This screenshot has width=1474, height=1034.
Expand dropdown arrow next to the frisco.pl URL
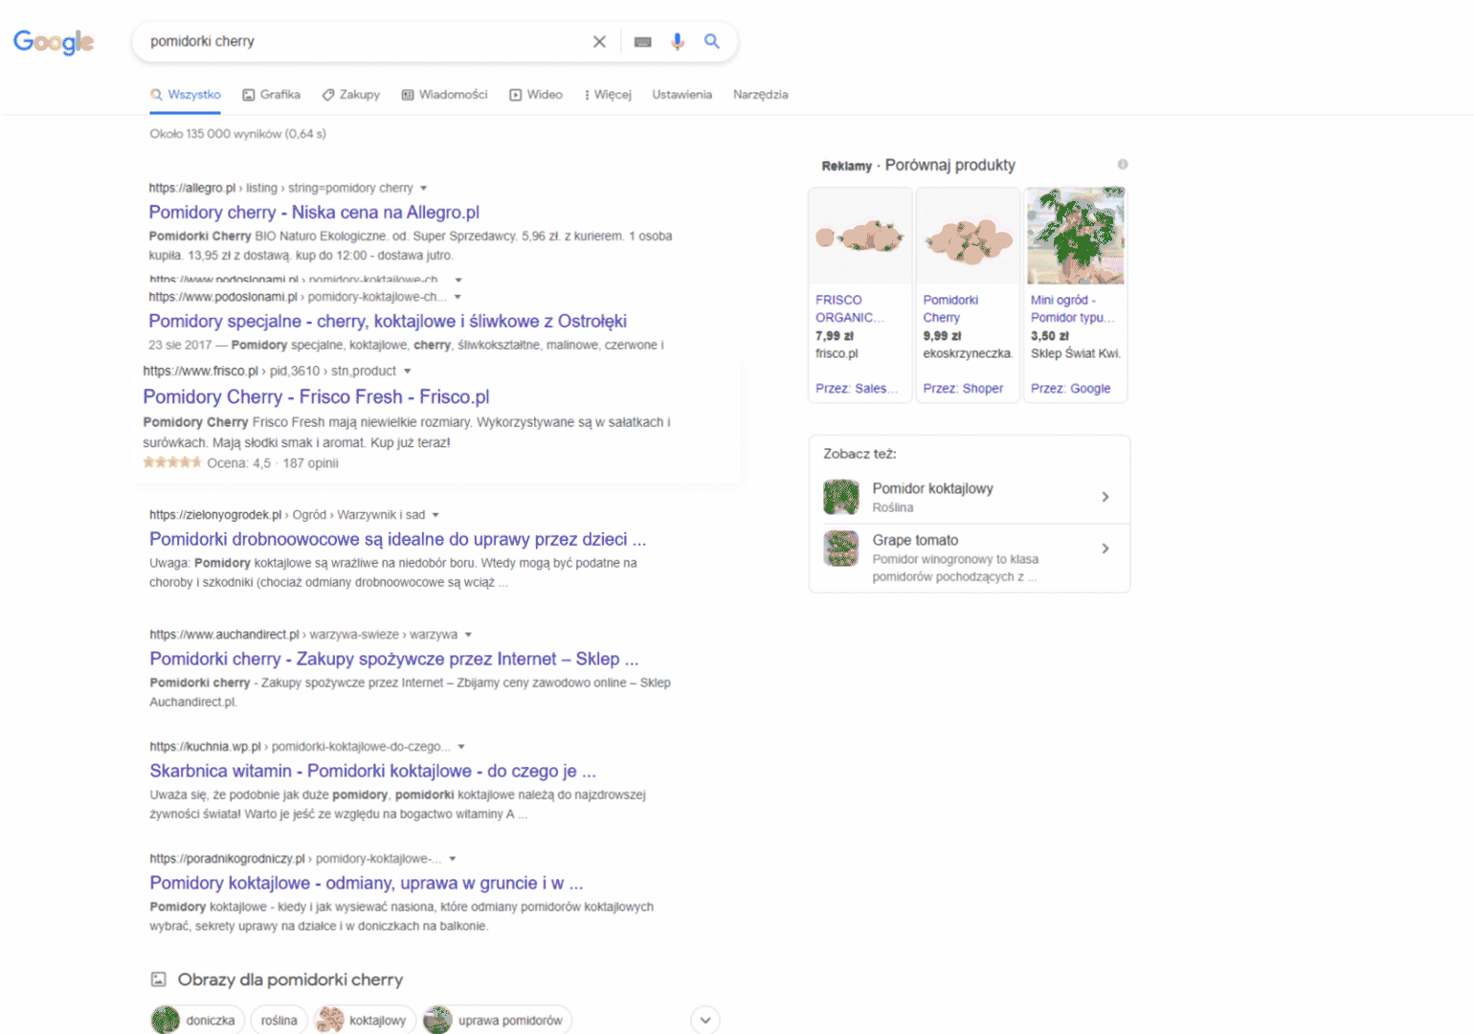[408, 371]
